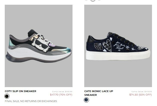This screenshot has height=106, width=157.
Task: Open the Cate Ikonic Lace Up Sneaker image
Action: (118, 46)
